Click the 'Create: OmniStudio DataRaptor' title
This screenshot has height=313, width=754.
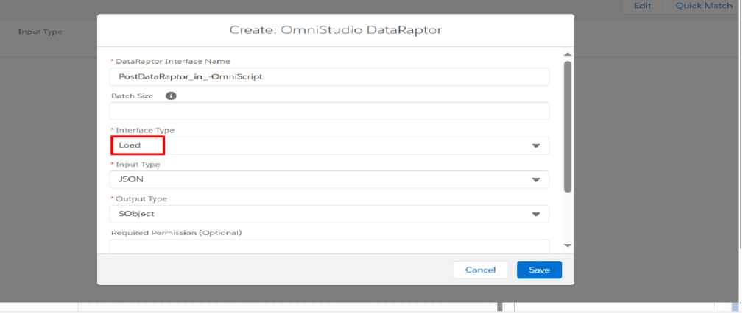pos(336,30)
